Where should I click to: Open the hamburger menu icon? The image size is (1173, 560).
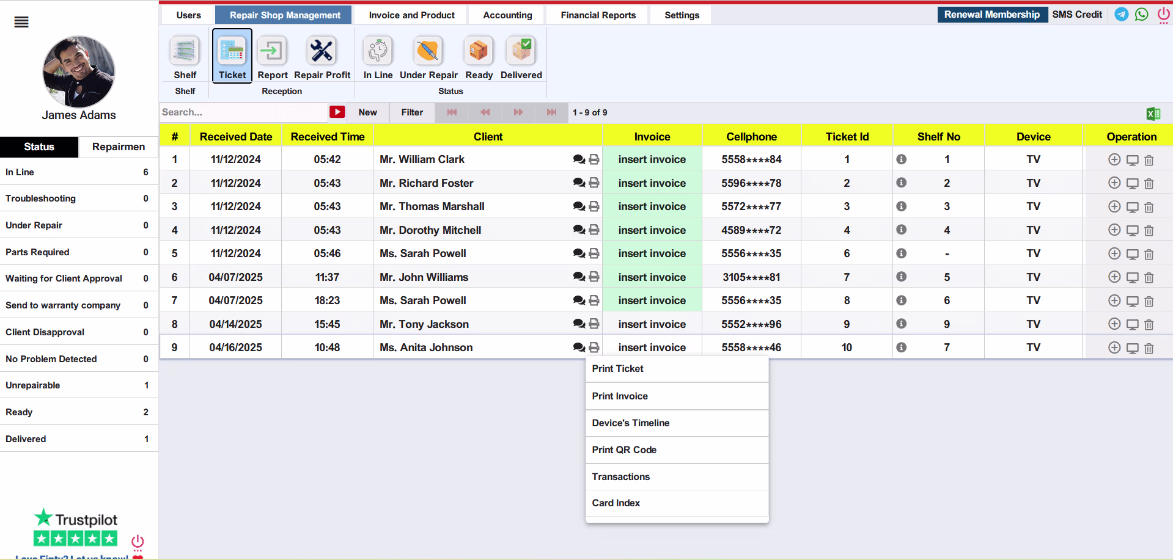(21, 23)
